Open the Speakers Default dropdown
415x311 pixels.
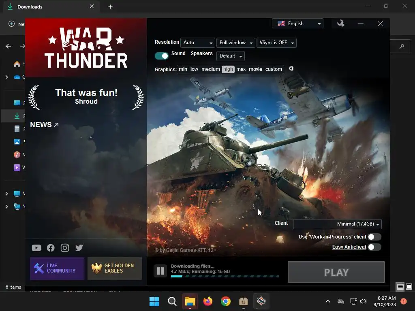231,56
